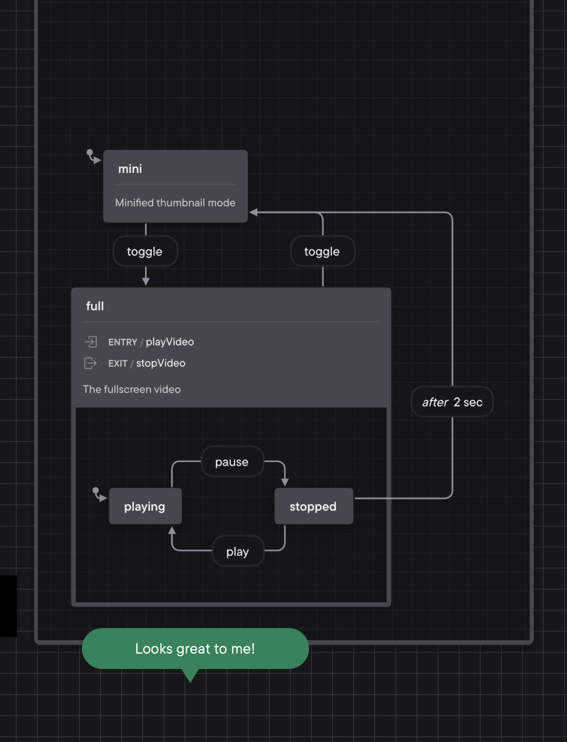
Task: Click the full state title
Action: click(95, 306)
